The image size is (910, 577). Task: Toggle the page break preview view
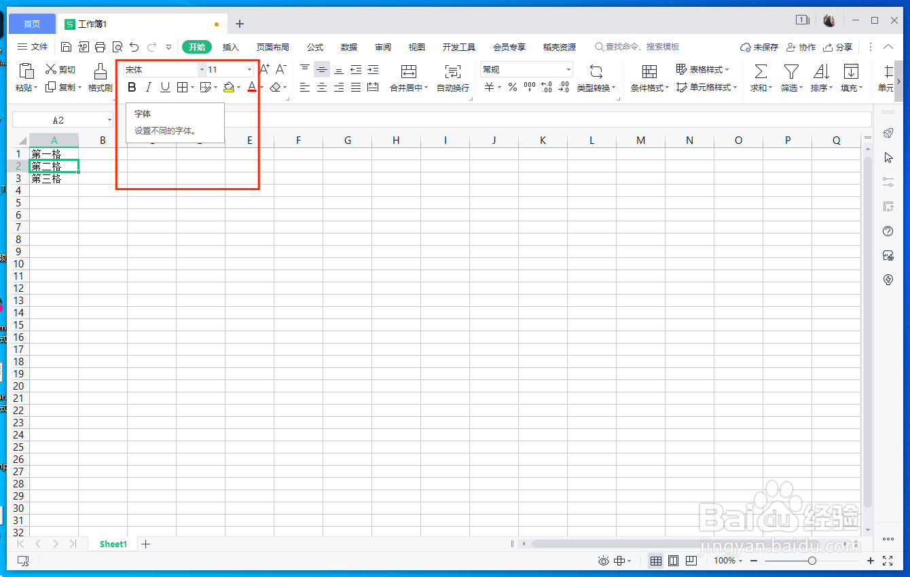(x=690, y=560)
